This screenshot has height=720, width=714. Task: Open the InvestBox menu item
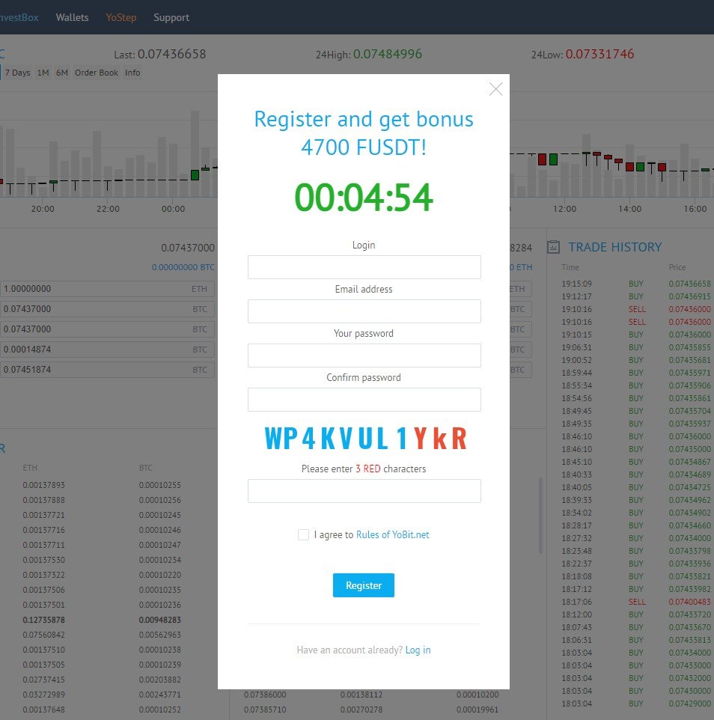click(x=19, y=17)
